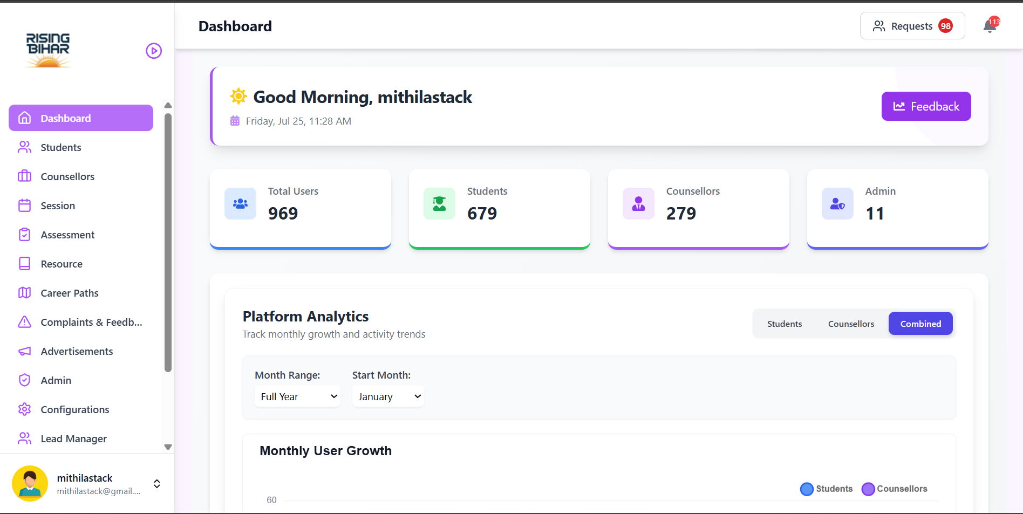Click the mithilastack profile avatar
Viewport: 1023px width, 514px height.
(x=30, y=483)
